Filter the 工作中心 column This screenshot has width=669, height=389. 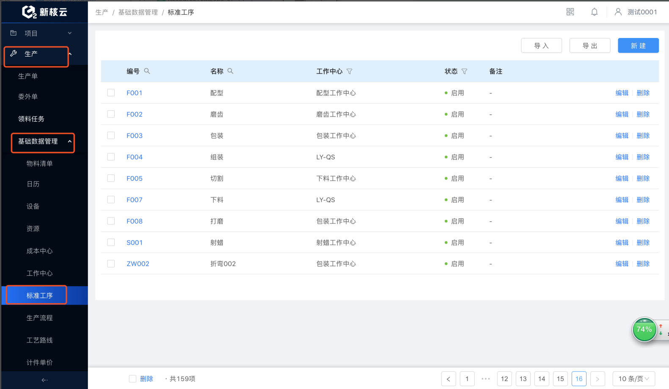350,71
